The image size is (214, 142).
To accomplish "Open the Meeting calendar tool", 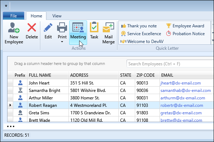I will click(x=78, y=28).
